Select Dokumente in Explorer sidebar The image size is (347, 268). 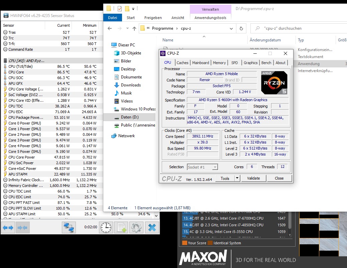(128, 77)
